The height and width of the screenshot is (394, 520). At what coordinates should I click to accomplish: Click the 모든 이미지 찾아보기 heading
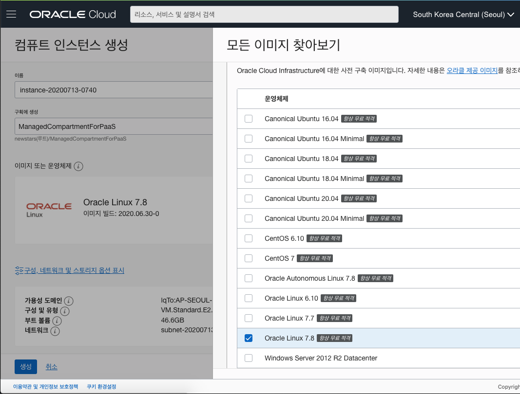click(x=284, y=45)
